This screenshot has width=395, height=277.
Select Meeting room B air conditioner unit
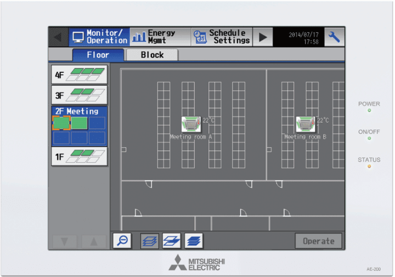pos(306,124)
